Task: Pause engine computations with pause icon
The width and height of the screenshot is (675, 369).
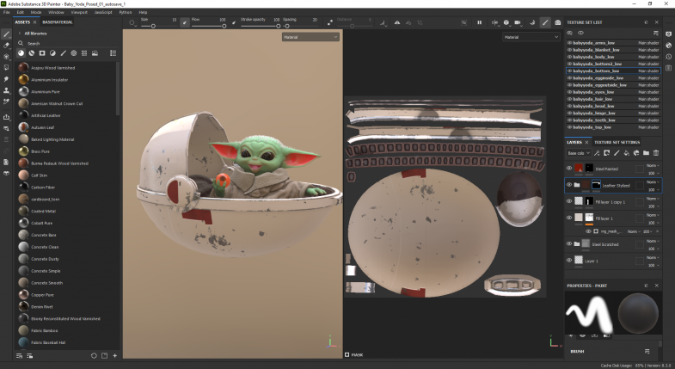Action: [479, 22]
